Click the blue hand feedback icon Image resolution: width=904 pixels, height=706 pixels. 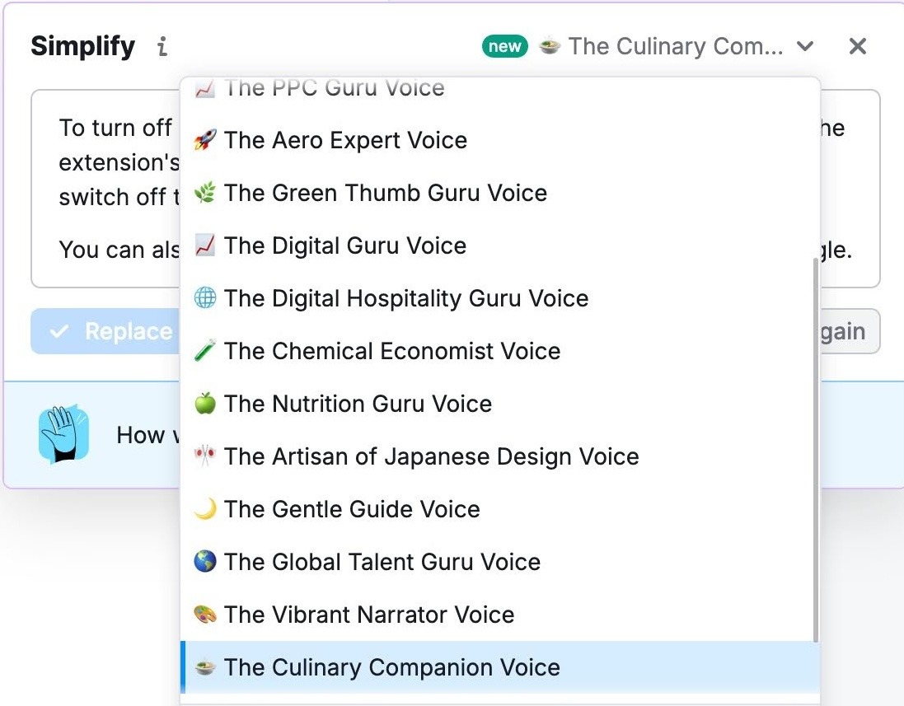point(63,434)
